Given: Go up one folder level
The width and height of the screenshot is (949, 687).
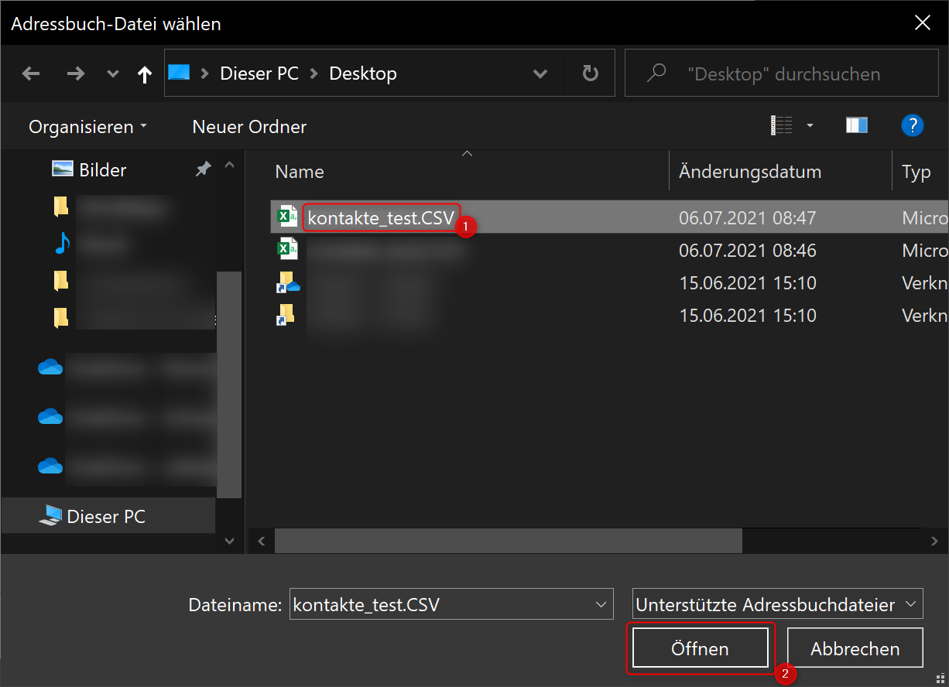Looking at the screenshot, I should coord(144,73).
